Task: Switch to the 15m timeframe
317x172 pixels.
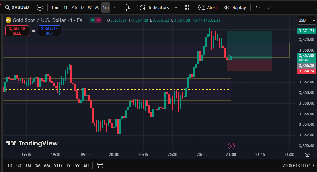Action: [x=55, y=8]
